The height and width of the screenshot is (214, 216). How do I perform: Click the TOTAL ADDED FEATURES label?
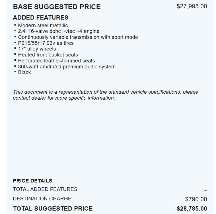[x=45, y=189]
